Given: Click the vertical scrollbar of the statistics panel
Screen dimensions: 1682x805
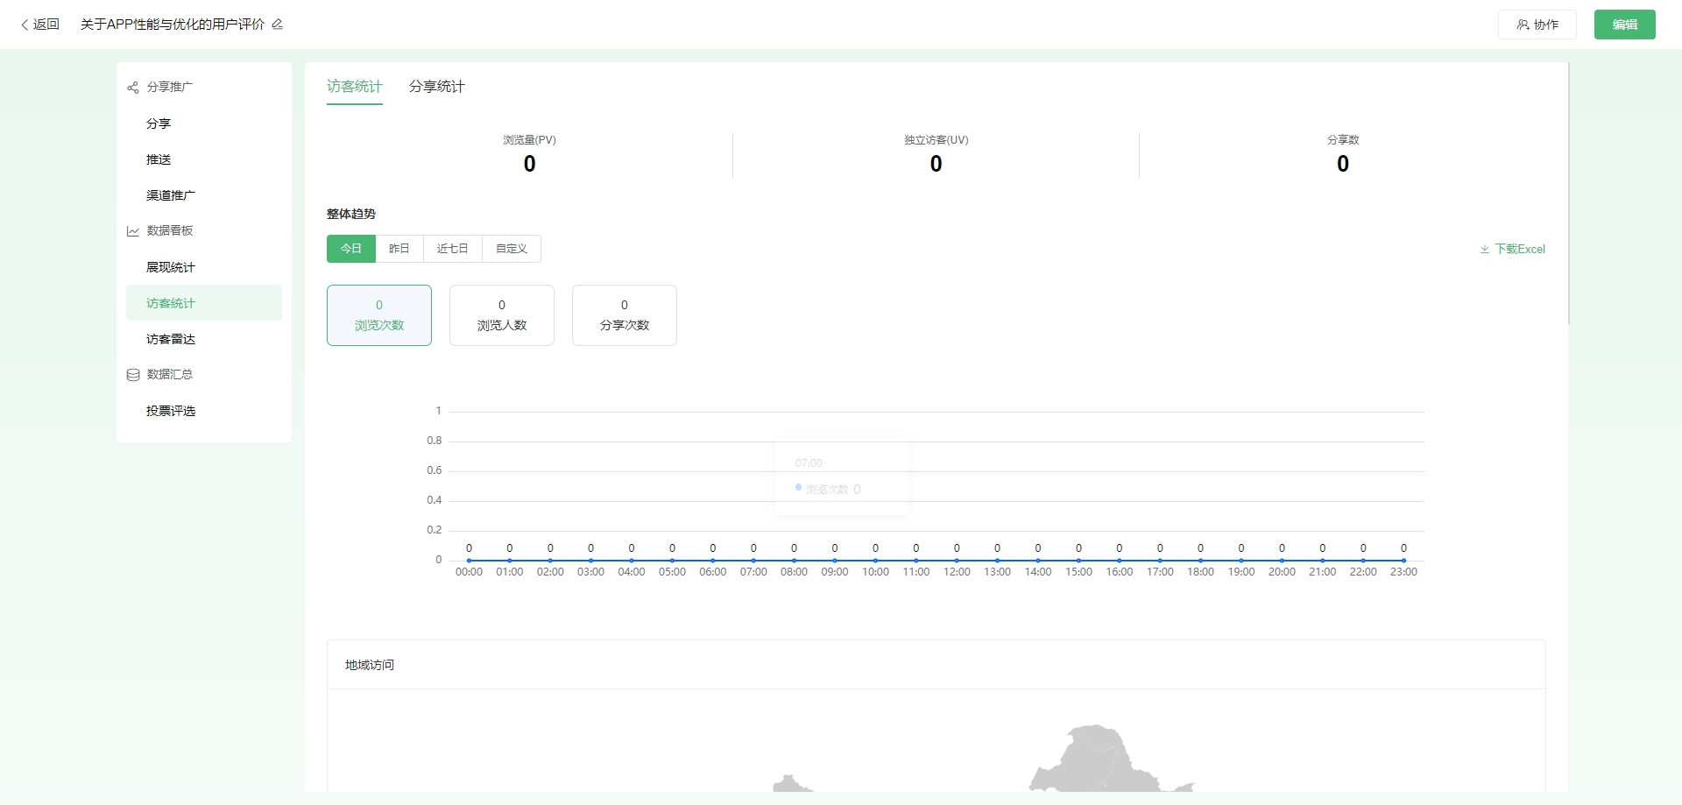Looking at the screenshot, I should coord(1568,194).
